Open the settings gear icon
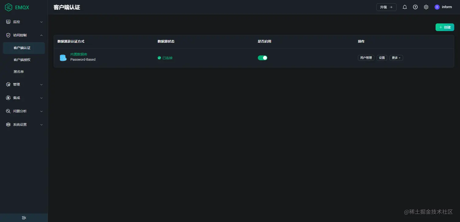The width and height of the screenshot is (460, 222). coord(426,7)
